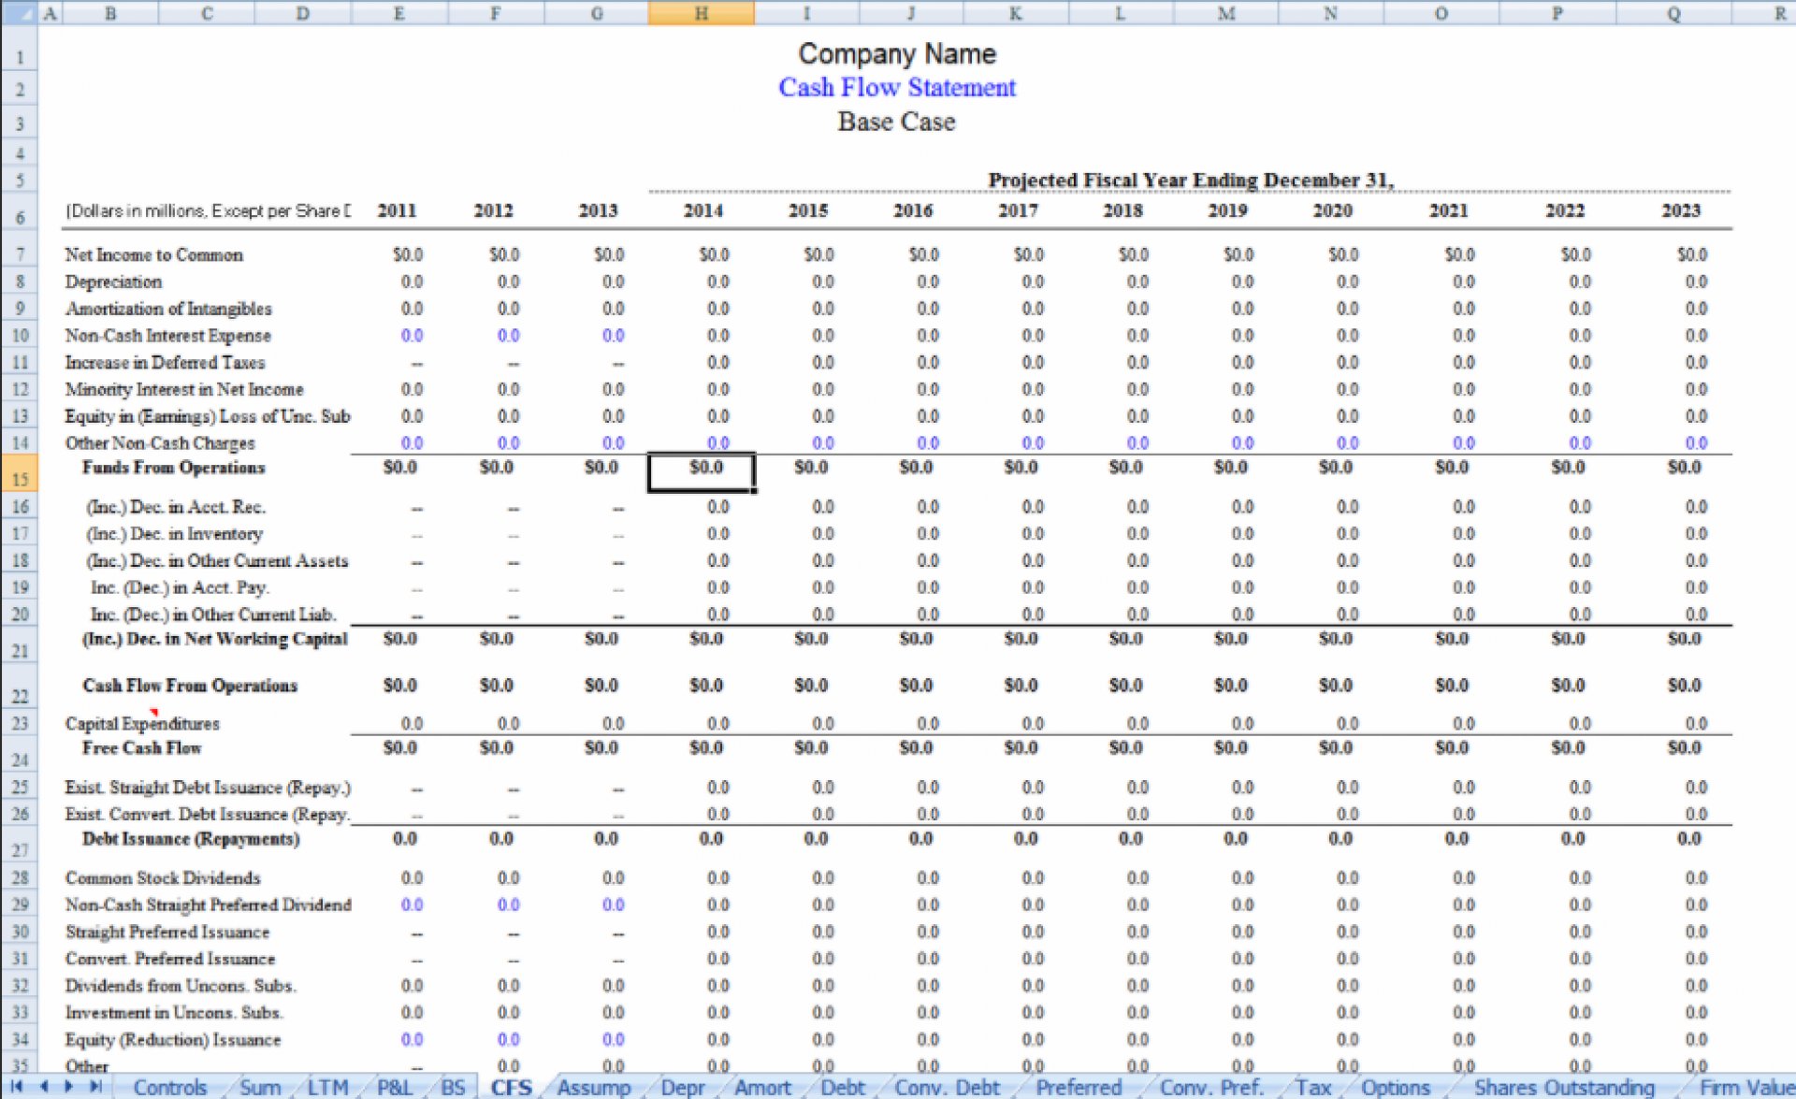
Task: Click Projected Fiscal Year Ending header
Action: [x=1191, y=180]
